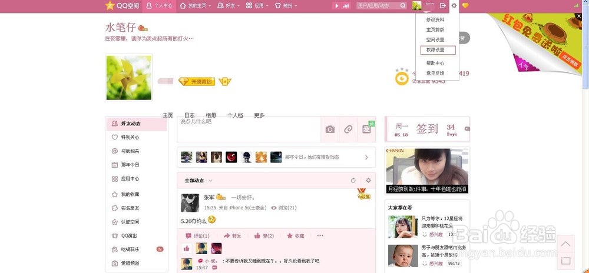Click the 转发 share button
This screenshot has width=589, height=273.
[233, 236]
